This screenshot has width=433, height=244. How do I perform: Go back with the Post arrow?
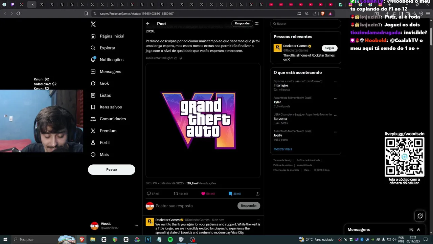point(148,23)
